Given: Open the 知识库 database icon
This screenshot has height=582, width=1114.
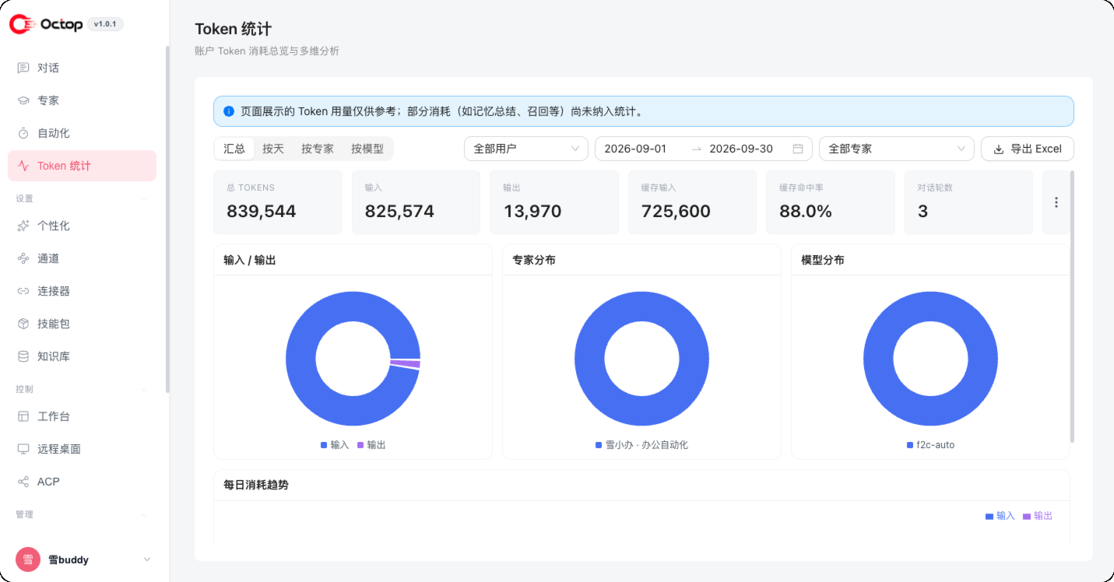Looking at the screenshot, I should (23, 356).
